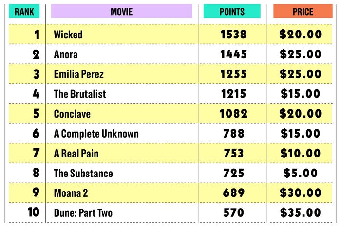The width and height of the screenshot is (341, 227).
Task: Click the Moana 2 title
Action: pyautogui.click(x=71, y=193)
